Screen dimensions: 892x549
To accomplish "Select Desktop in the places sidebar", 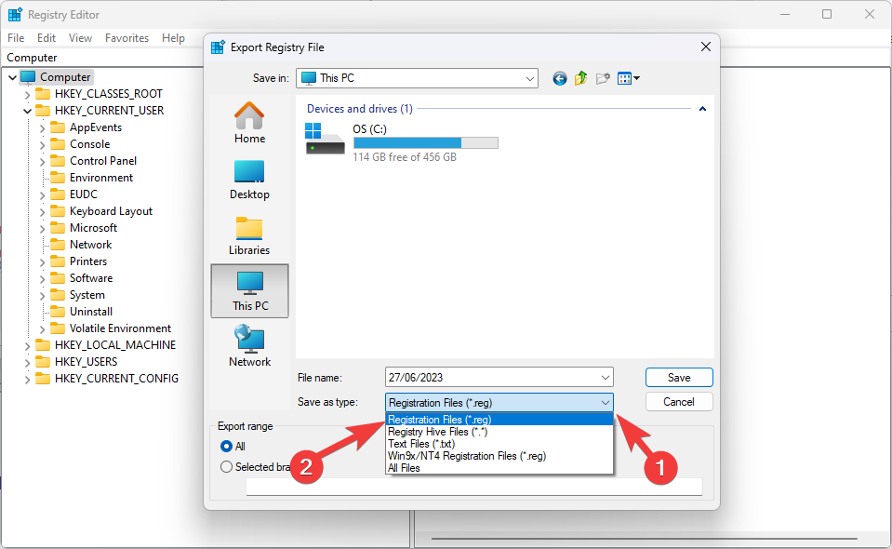I will click(x=249, y=179).
